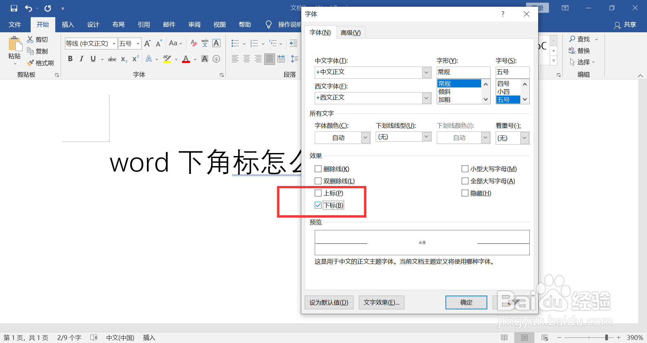The width and height of the screenshot is (647, 343).
Task: Click the font size (字号) input field
Action: click(512, 72)
